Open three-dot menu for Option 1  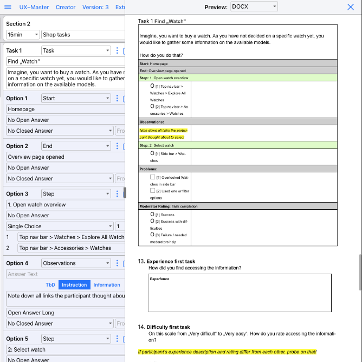coord(117,98)
